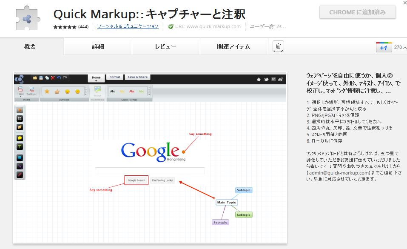Select the yellow pin tool in side toolbar
This screenshot has height=249, width=407.
(x=20, y=127)
